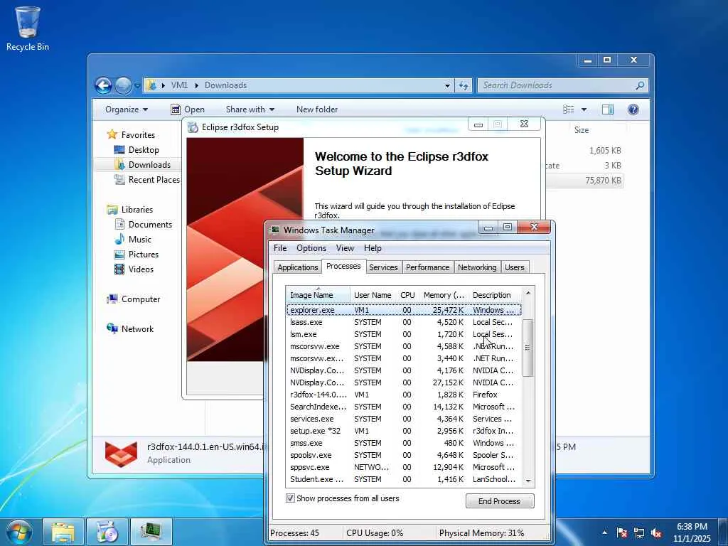Open Windows Explorer from taskbar
This screenshot has width=728, height=546.
(x=63, y=532)
